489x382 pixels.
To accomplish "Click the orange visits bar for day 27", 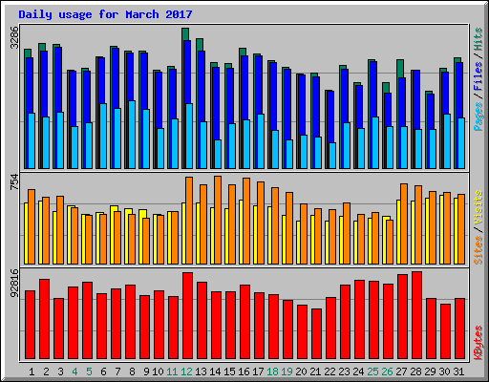I will [x=404, y=223].
